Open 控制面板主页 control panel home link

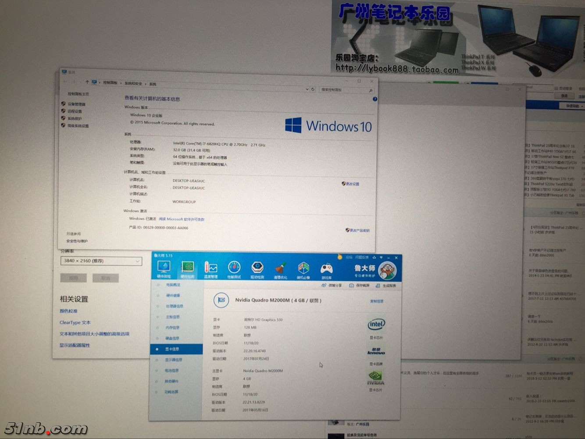(x=78, y=94)
